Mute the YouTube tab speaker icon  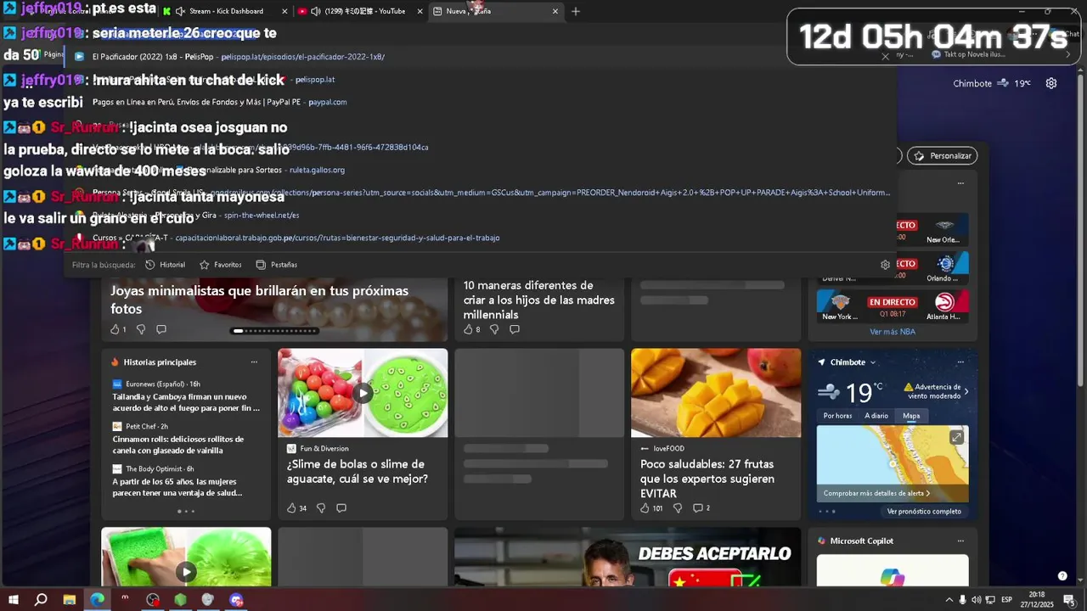pyautogui.click(x=316, y=11)
